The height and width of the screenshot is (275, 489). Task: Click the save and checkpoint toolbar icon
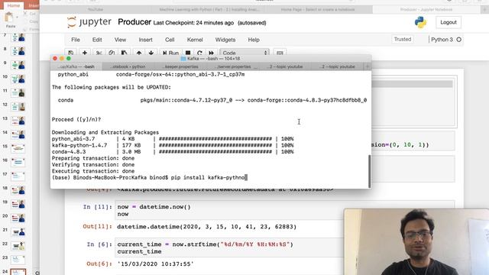(x=71, y=53)
